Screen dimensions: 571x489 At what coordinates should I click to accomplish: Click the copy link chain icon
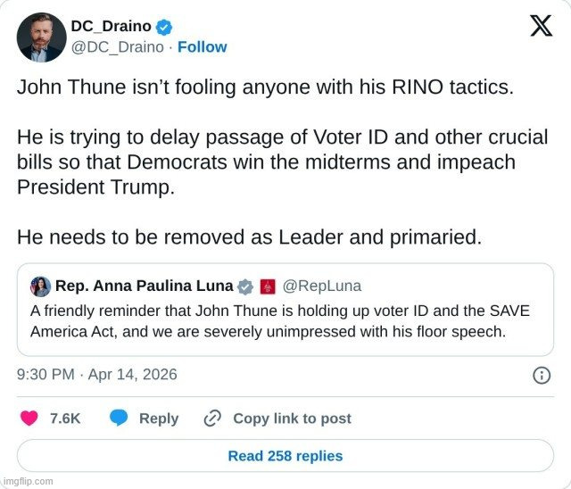212,418
